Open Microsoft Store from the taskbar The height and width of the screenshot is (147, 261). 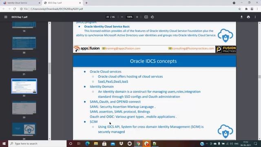pyautogui.click(x=104, y=143)
